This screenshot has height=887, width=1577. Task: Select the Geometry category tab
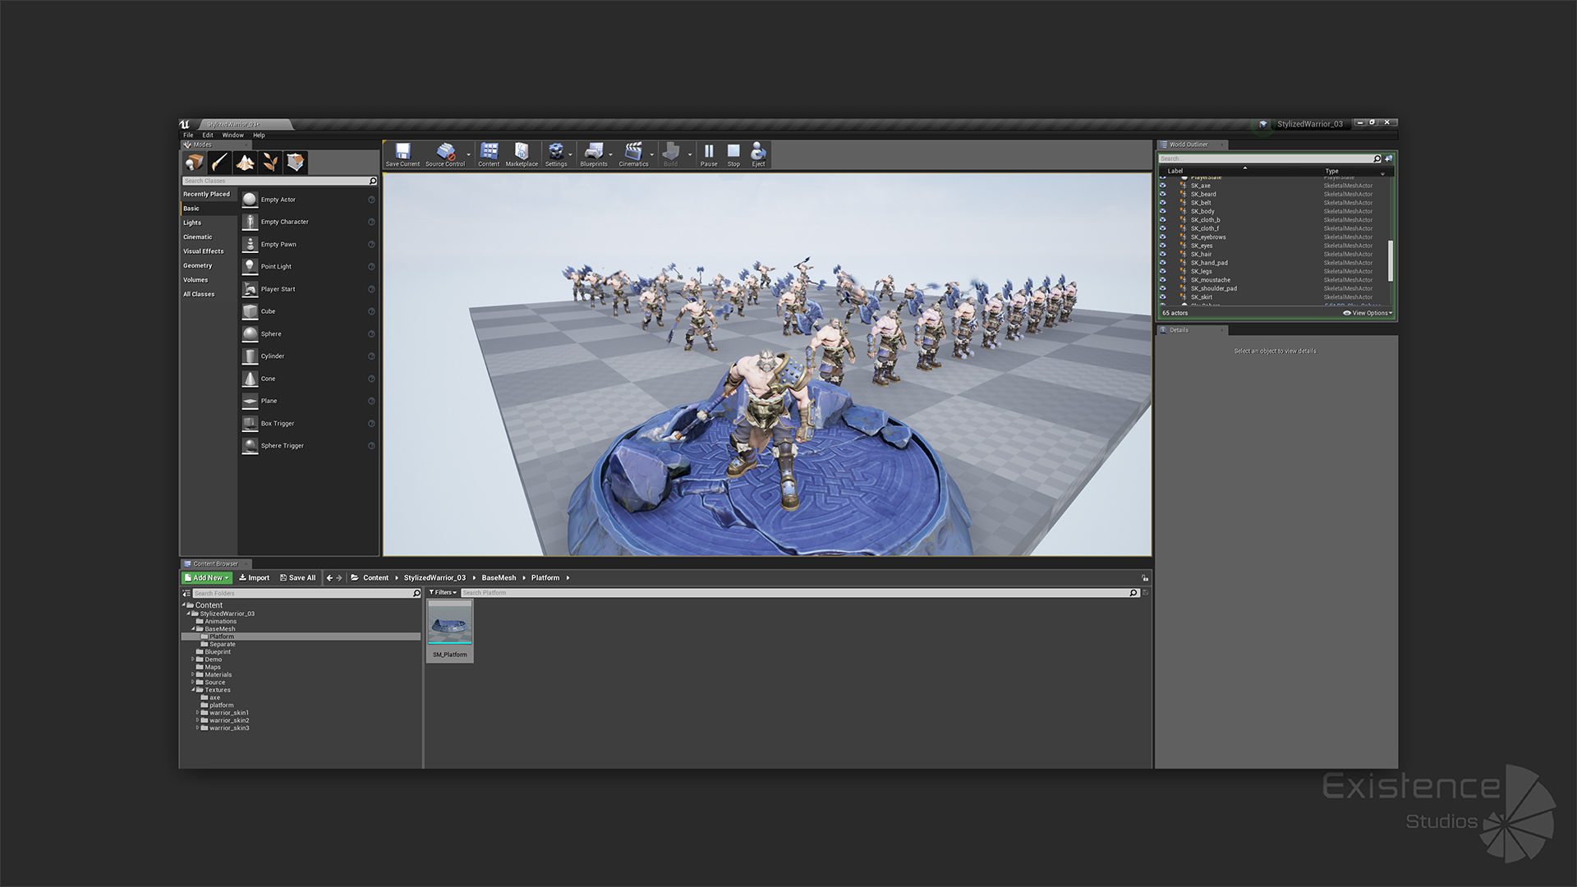click(x=198, y=265)
